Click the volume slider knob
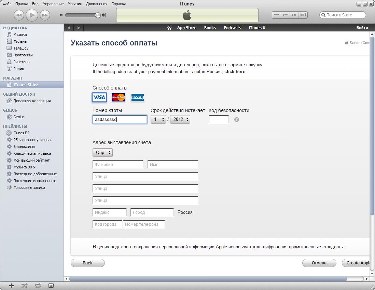Image resolution: width=375 pixels, height=290 pixels. tap(98, 15)
